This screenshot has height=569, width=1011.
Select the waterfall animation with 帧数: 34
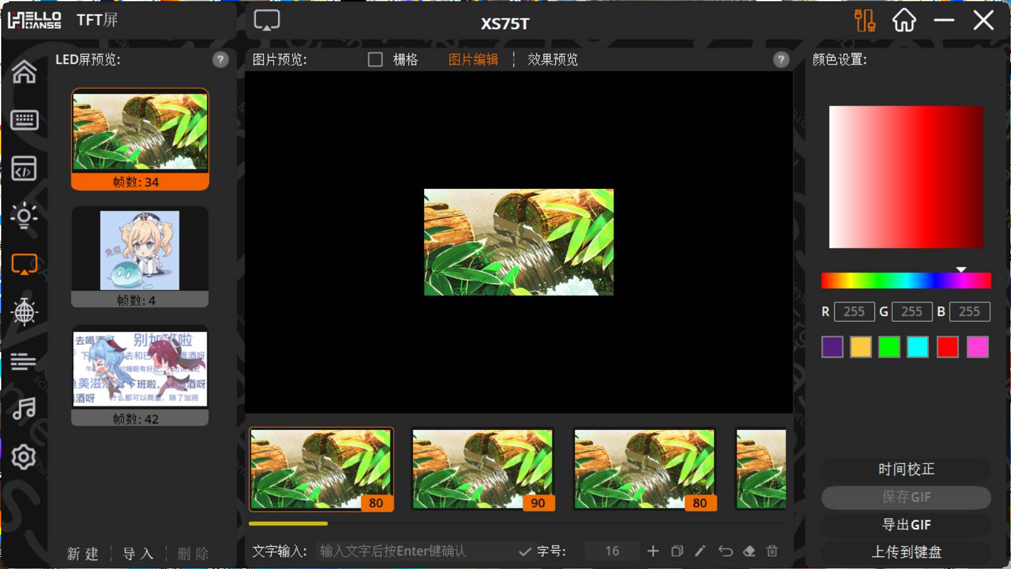tap(140, 139)
